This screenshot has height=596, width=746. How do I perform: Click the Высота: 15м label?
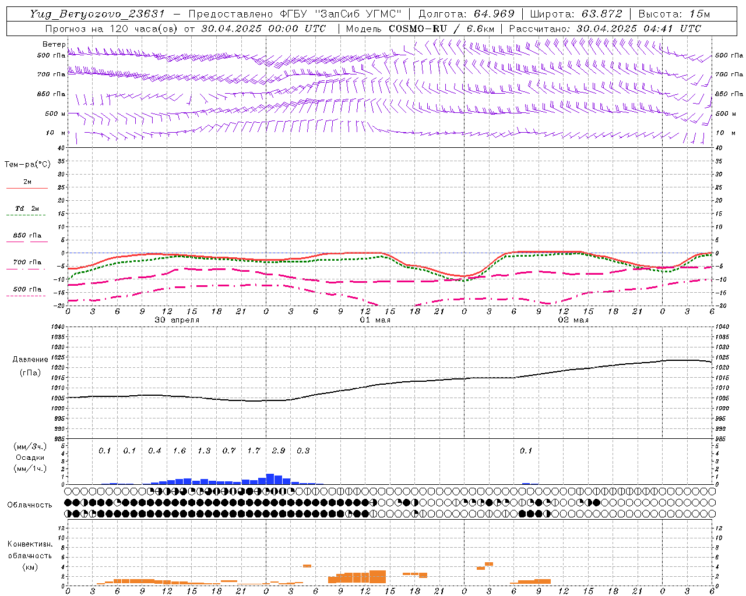coord(674,14)
